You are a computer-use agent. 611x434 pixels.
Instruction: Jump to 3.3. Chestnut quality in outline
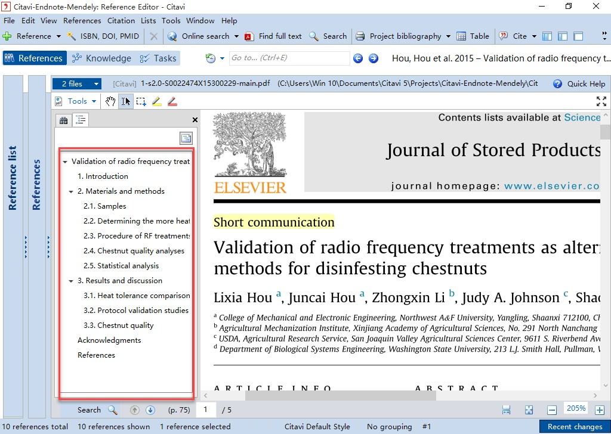click(x=119, y=325)
